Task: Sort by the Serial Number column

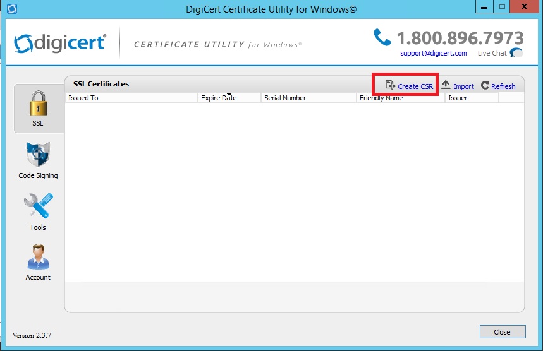Action: pos(308,98)
